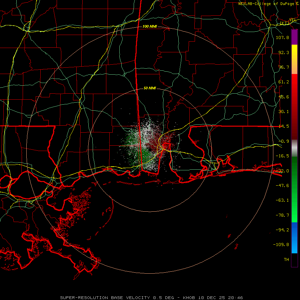Viewport: 300px width, 300px height.
Task: Click the 45.6 velocity scale value
Action: tap(284, 97)
